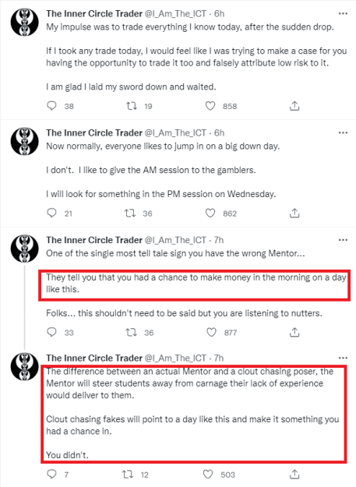Retweet the wrong Mentor tweet with 36 retweets
Screen dimensions: 356x487
(x=132, y=333)
